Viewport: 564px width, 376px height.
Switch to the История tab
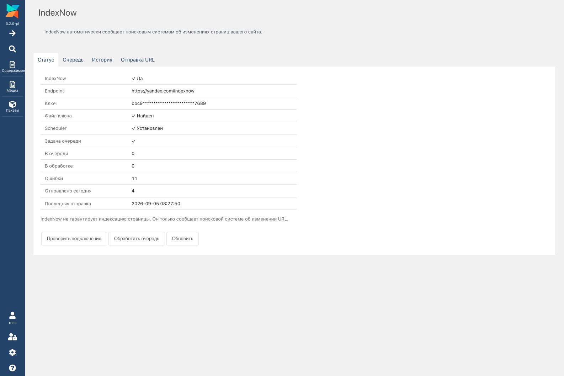coord(102,60)
